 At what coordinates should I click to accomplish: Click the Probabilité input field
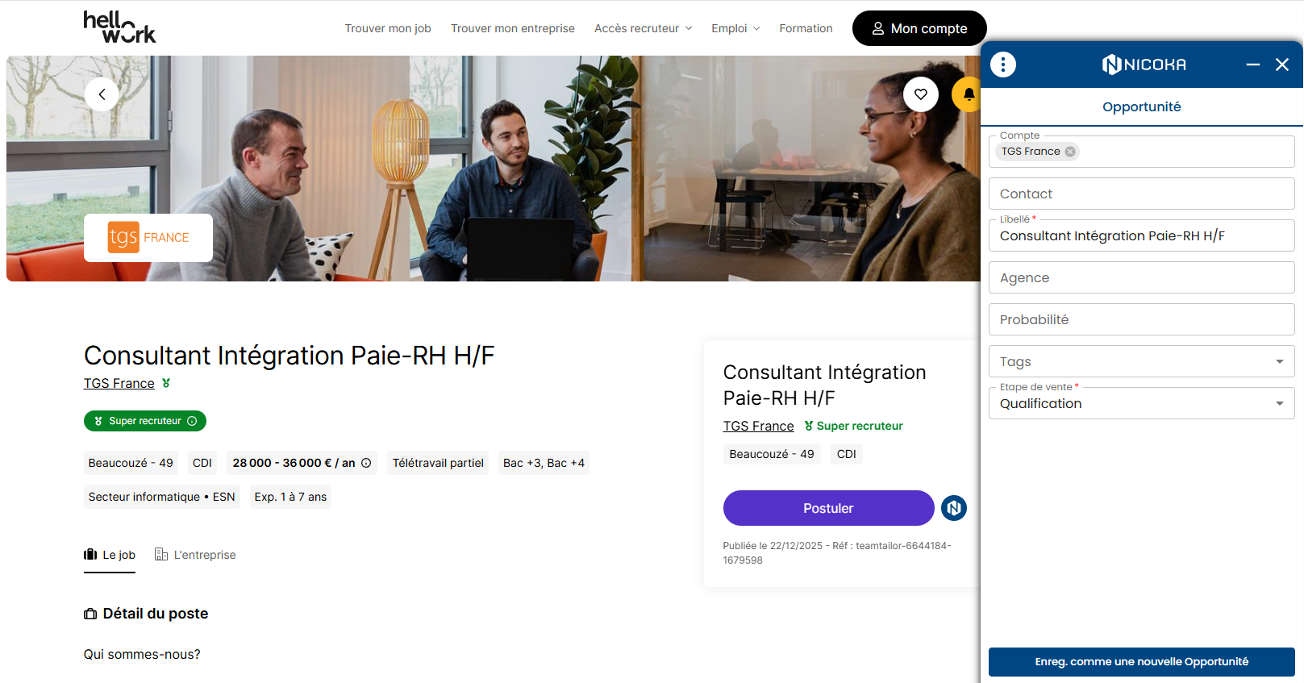(1142, 319)
